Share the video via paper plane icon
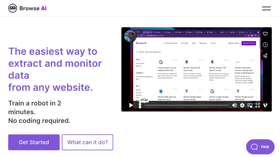The image size is (280, 157). tap(265, 56)
